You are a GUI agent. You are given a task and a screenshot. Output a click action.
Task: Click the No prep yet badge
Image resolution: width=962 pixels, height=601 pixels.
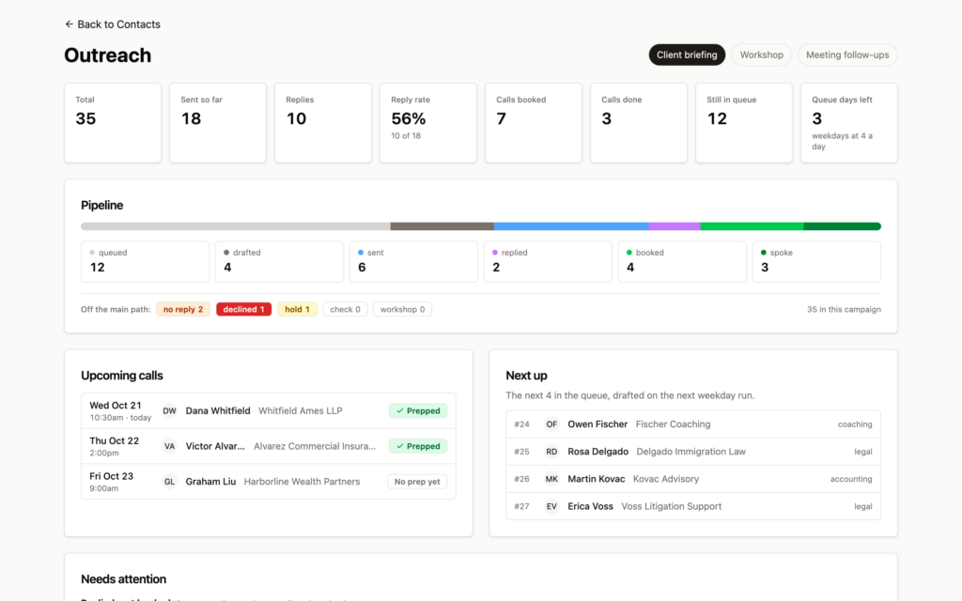pos(417,482)
